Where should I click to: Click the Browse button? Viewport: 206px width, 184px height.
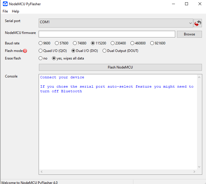189,34
